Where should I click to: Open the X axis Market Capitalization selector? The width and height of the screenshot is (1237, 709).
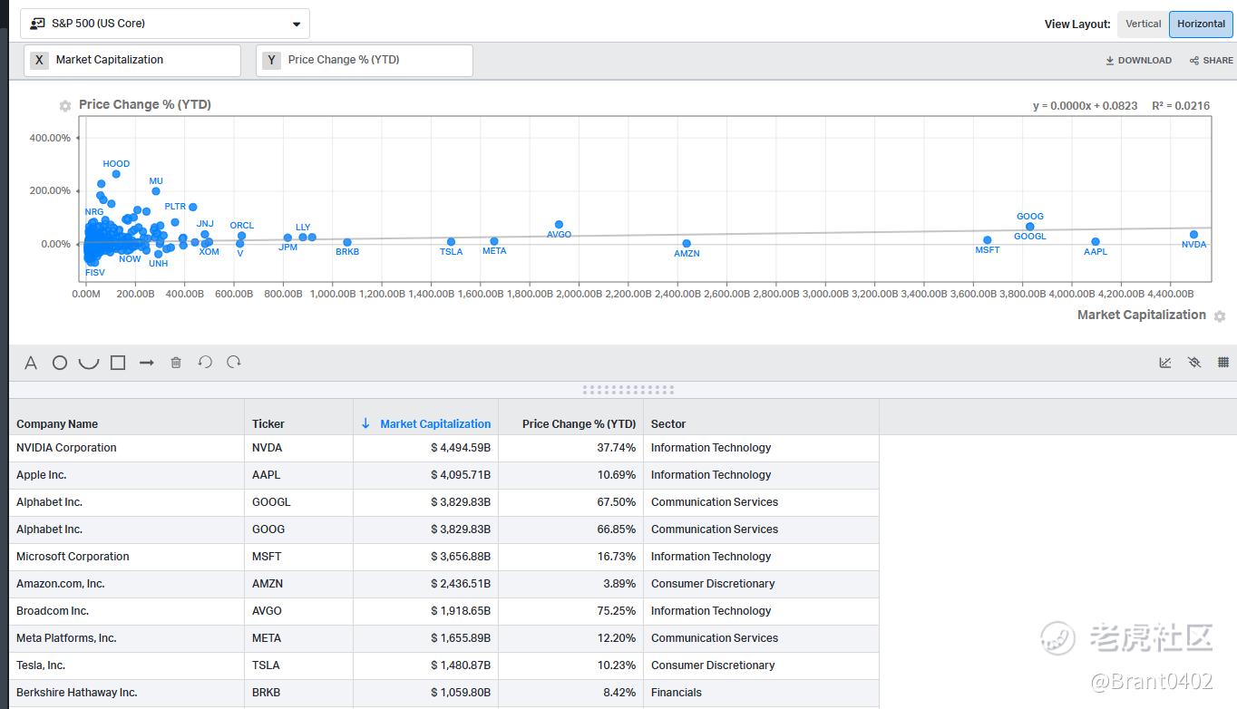coord(132,60)
